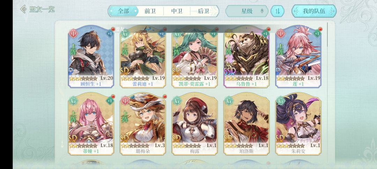Open character card 蕾莉迪
The image size is (377, 169).
coord(143,56)
